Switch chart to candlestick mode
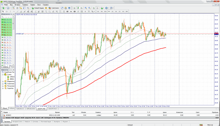The width and height of the screenshot is (220, 126). 78,8
